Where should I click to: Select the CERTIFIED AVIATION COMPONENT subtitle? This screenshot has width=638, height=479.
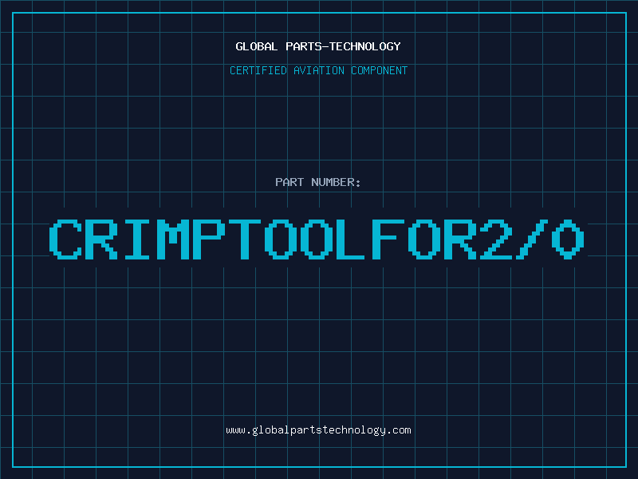[318, 70]
